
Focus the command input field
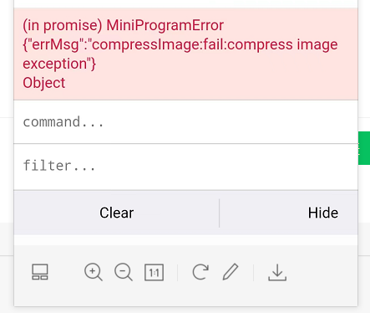coord(185,122)
